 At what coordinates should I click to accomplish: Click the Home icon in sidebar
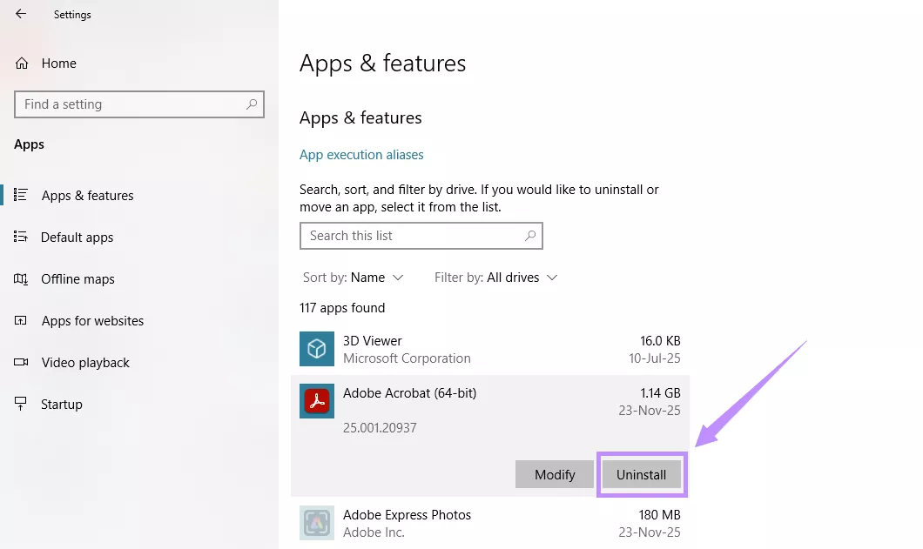pyautogui.click(x=22, y=63)
